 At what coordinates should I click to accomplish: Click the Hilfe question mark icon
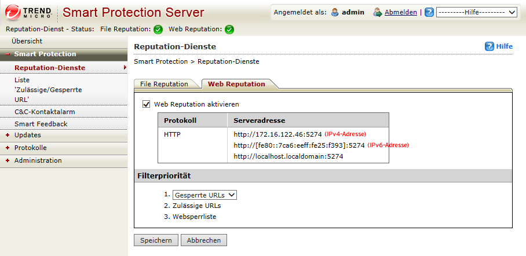pos(489,46)
